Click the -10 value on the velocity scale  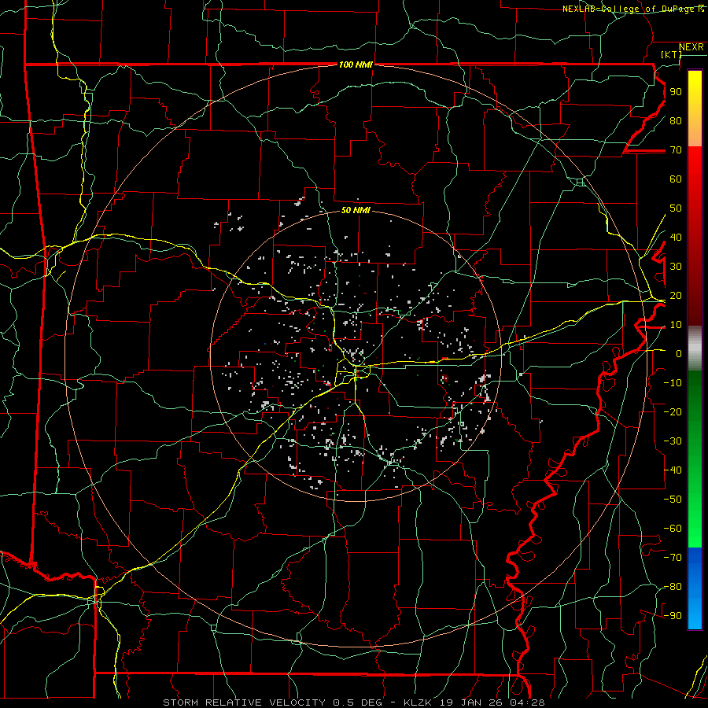673,383
